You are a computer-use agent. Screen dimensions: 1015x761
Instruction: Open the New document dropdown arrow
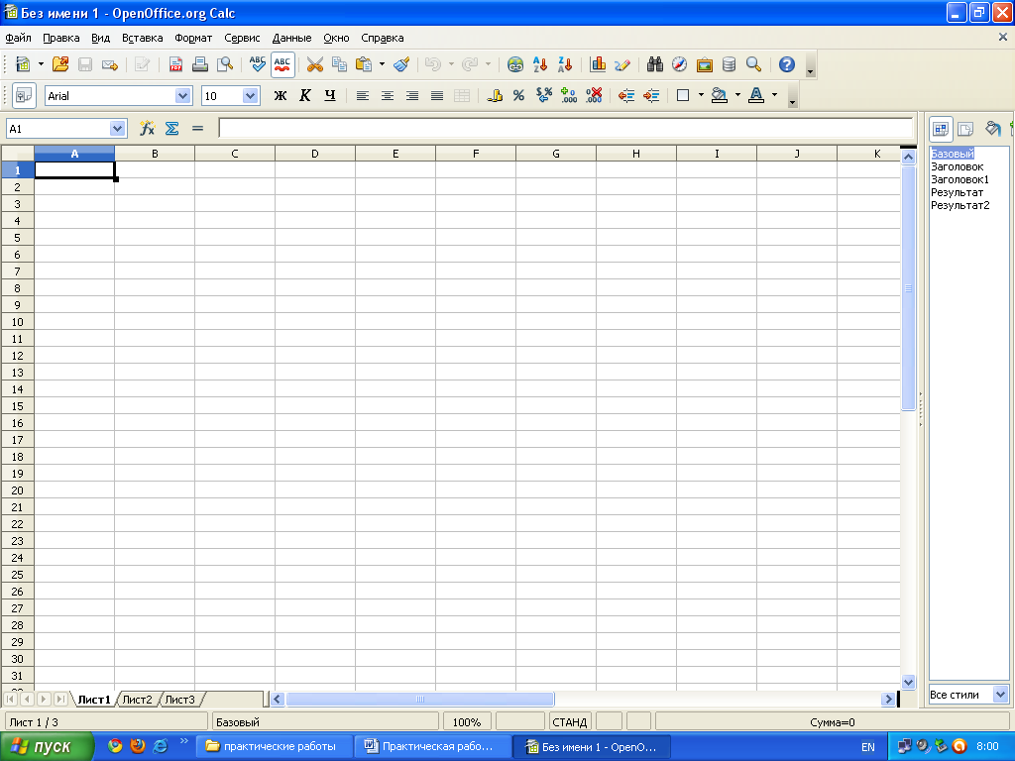coord(41,64)
